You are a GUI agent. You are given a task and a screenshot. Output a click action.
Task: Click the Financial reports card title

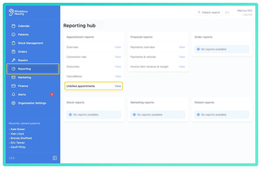pyautogui.click(x=141, y=37)
